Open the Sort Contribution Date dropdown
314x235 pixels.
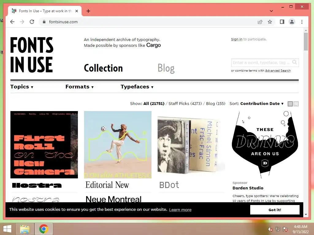click(x=262, y=103)
